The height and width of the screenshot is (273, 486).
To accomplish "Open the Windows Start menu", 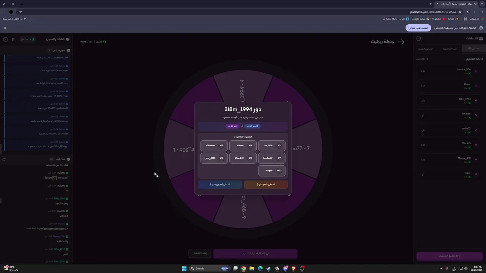I will (x=184, y=268).
